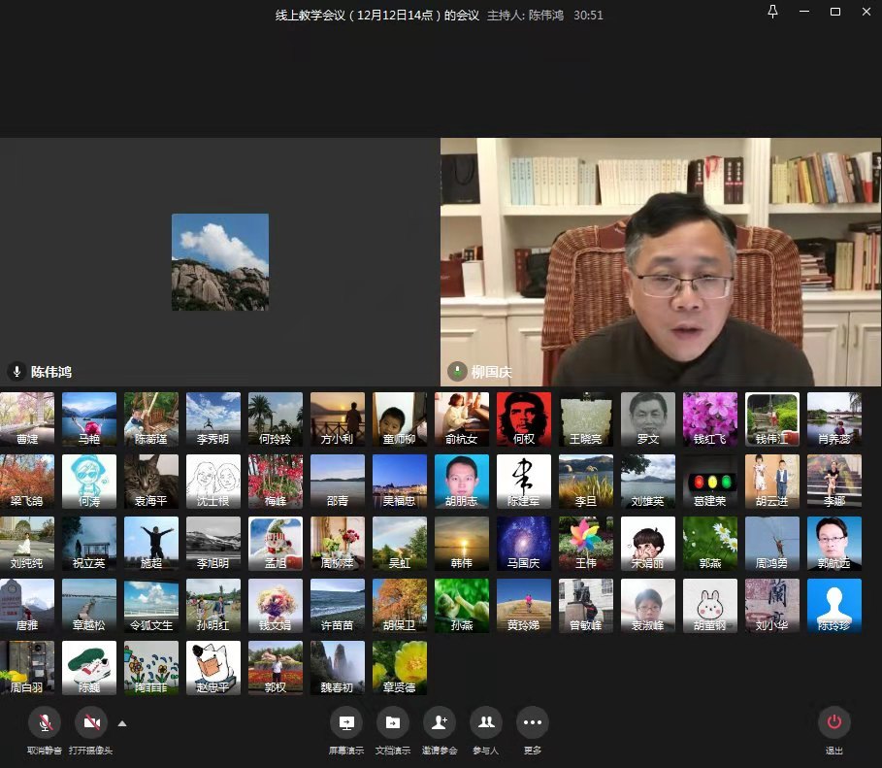Unmute the microphone (取消静音)
The image size is (882, 768).
pyautogui.click(x=44, y=722)
